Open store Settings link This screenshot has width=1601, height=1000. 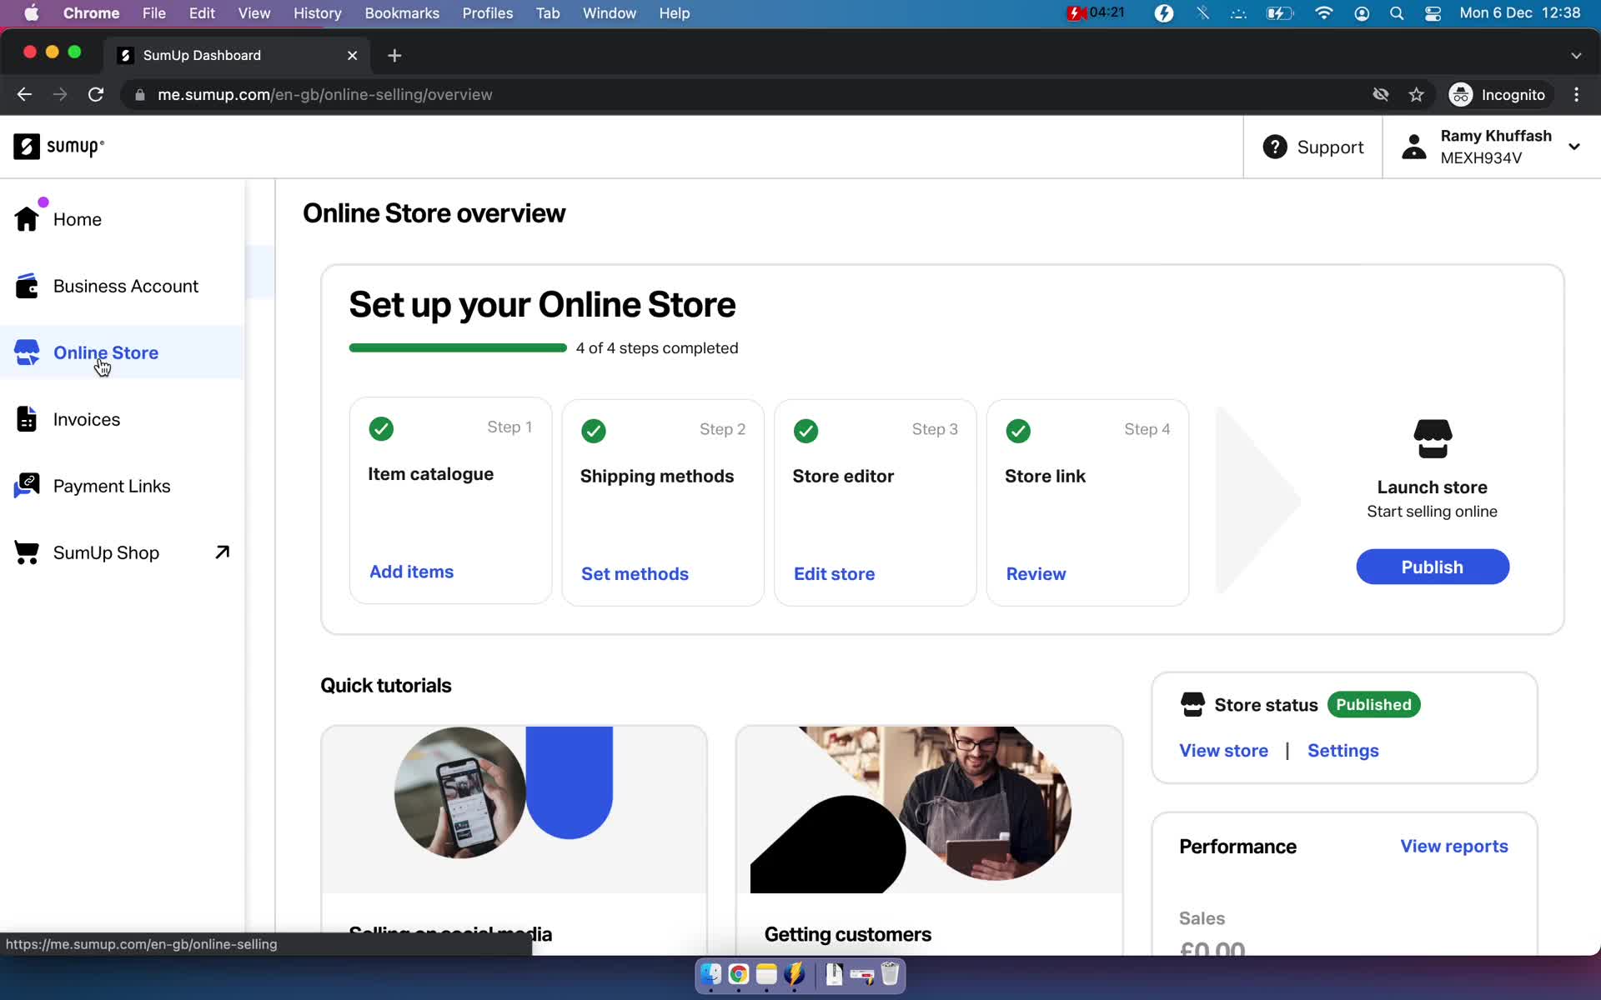click(x=1343, y=751)
